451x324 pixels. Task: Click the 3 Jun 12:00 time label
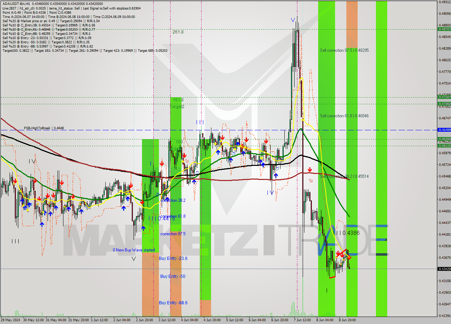coord(167,320)
